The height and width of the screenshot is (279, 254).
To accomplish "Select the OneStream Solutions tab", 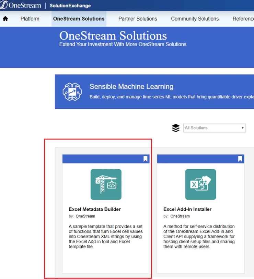I will click(79, 19).
